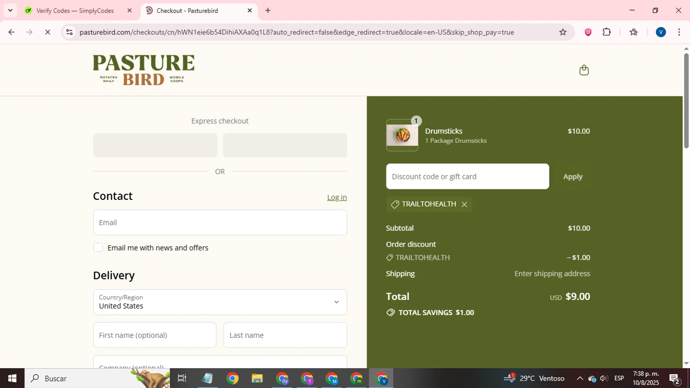Switch the ESP input language
This screenshot has width=690, height=388.
click(x=619, y=378)
